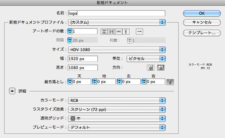Choose landscape orientation icon

point(161,68)
